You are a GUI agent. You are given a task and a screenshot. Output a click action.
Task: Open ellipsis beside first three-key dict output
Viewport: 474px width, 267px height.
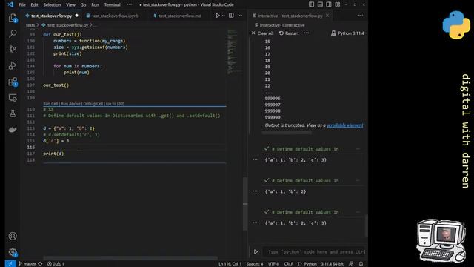click(x=255, y=159)
